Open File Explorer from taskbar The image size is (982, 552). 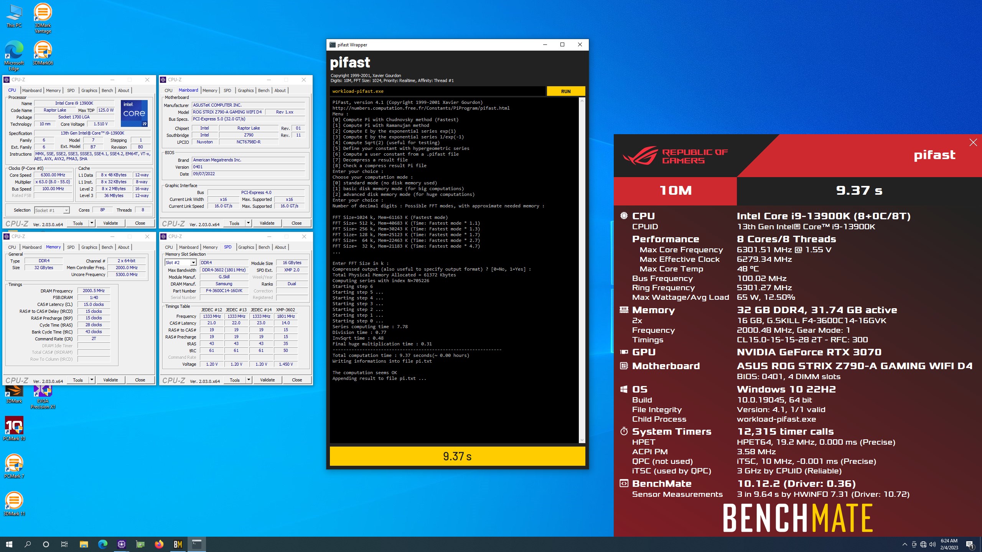click(x=84, y=544)
